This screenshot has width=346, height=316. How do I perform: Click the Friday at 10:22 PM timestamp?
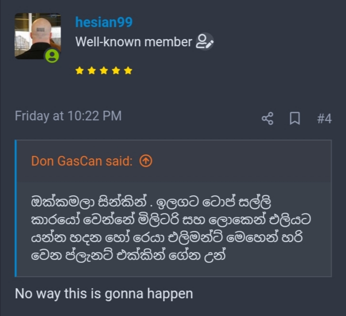pos(68,116)
